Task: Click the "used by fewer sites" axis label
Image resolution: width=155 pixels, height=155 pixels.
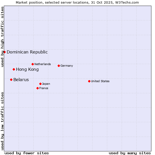Action: coord(27,153)
